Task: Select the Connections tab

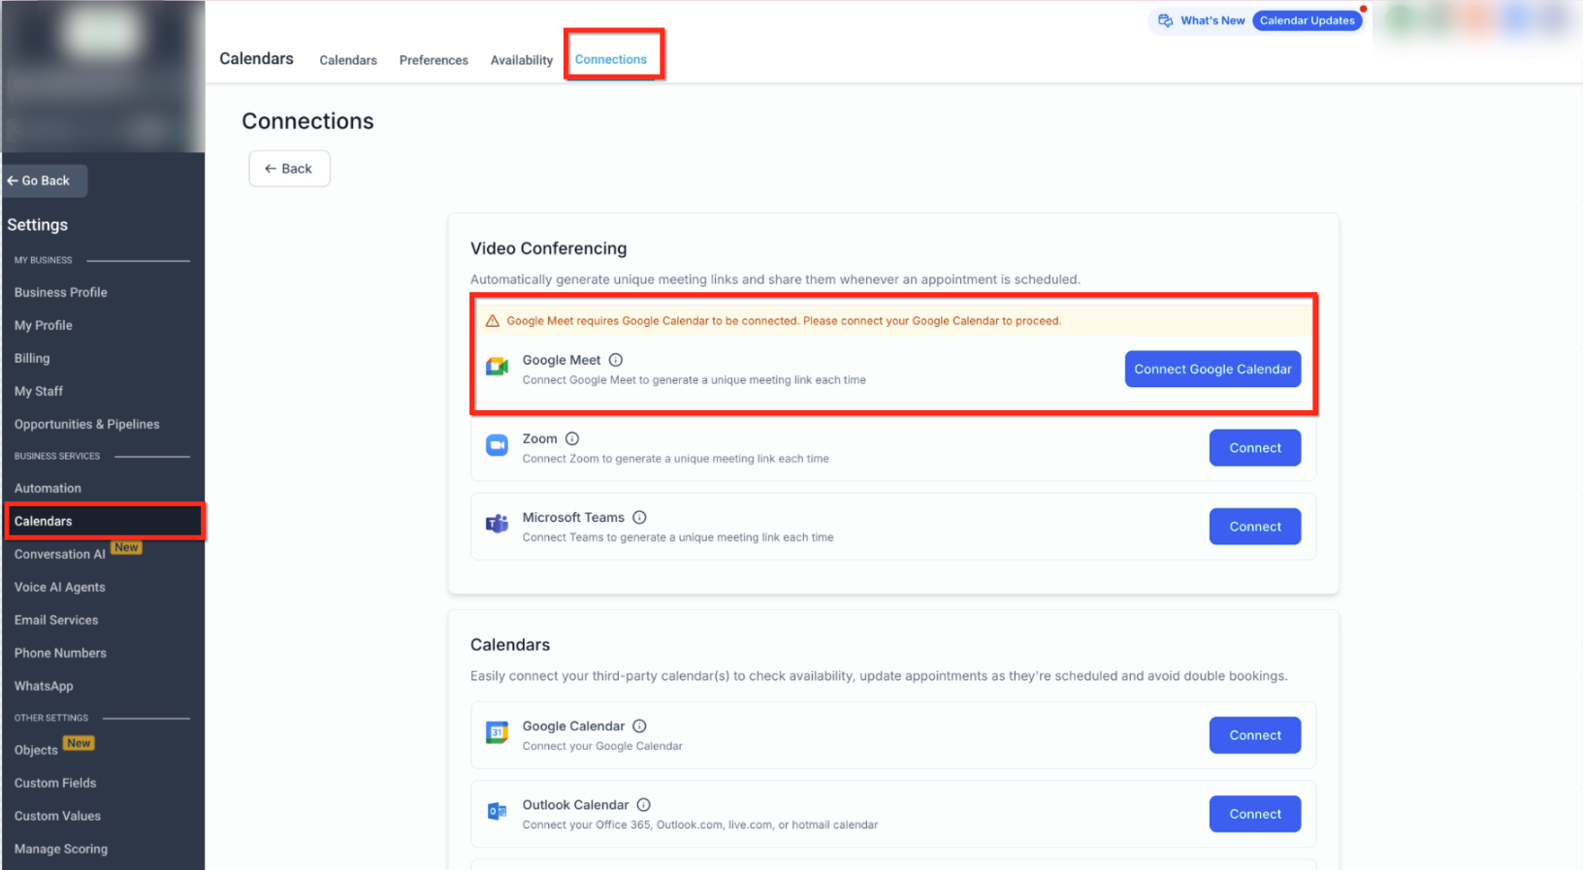Action: pyautogui.click(x=611, y=59)
